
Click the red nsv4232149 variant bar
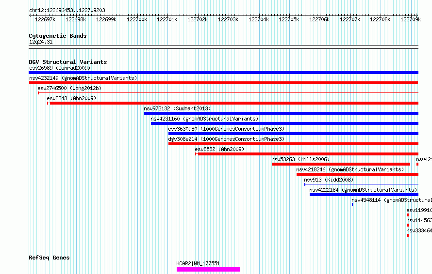(223, 83)
